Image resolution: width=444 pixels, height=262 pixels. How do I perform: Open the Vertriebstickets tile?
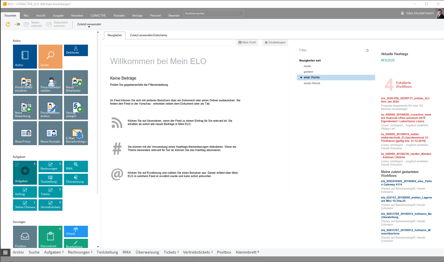50,205
